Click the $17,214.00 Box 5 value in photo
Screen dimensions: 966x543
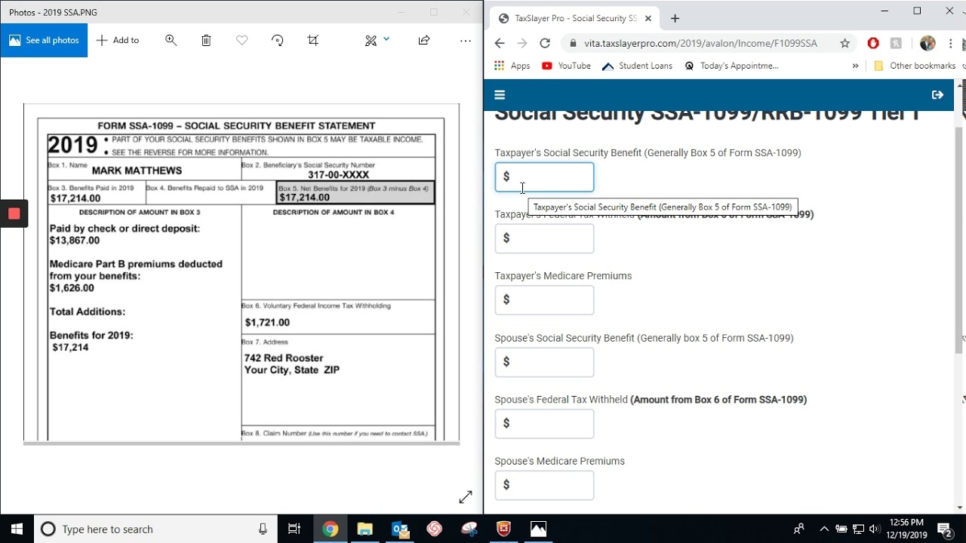(304, 198)
